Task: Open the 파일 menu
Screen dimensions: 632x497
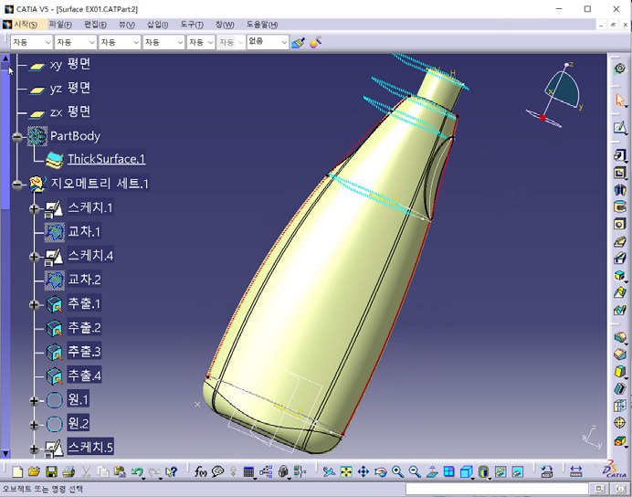Action: (x=60, y=25)
